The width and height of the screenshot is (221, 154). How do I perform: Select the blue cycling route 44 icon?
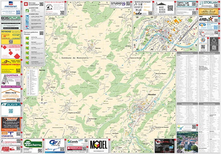(x=27, y=17)
